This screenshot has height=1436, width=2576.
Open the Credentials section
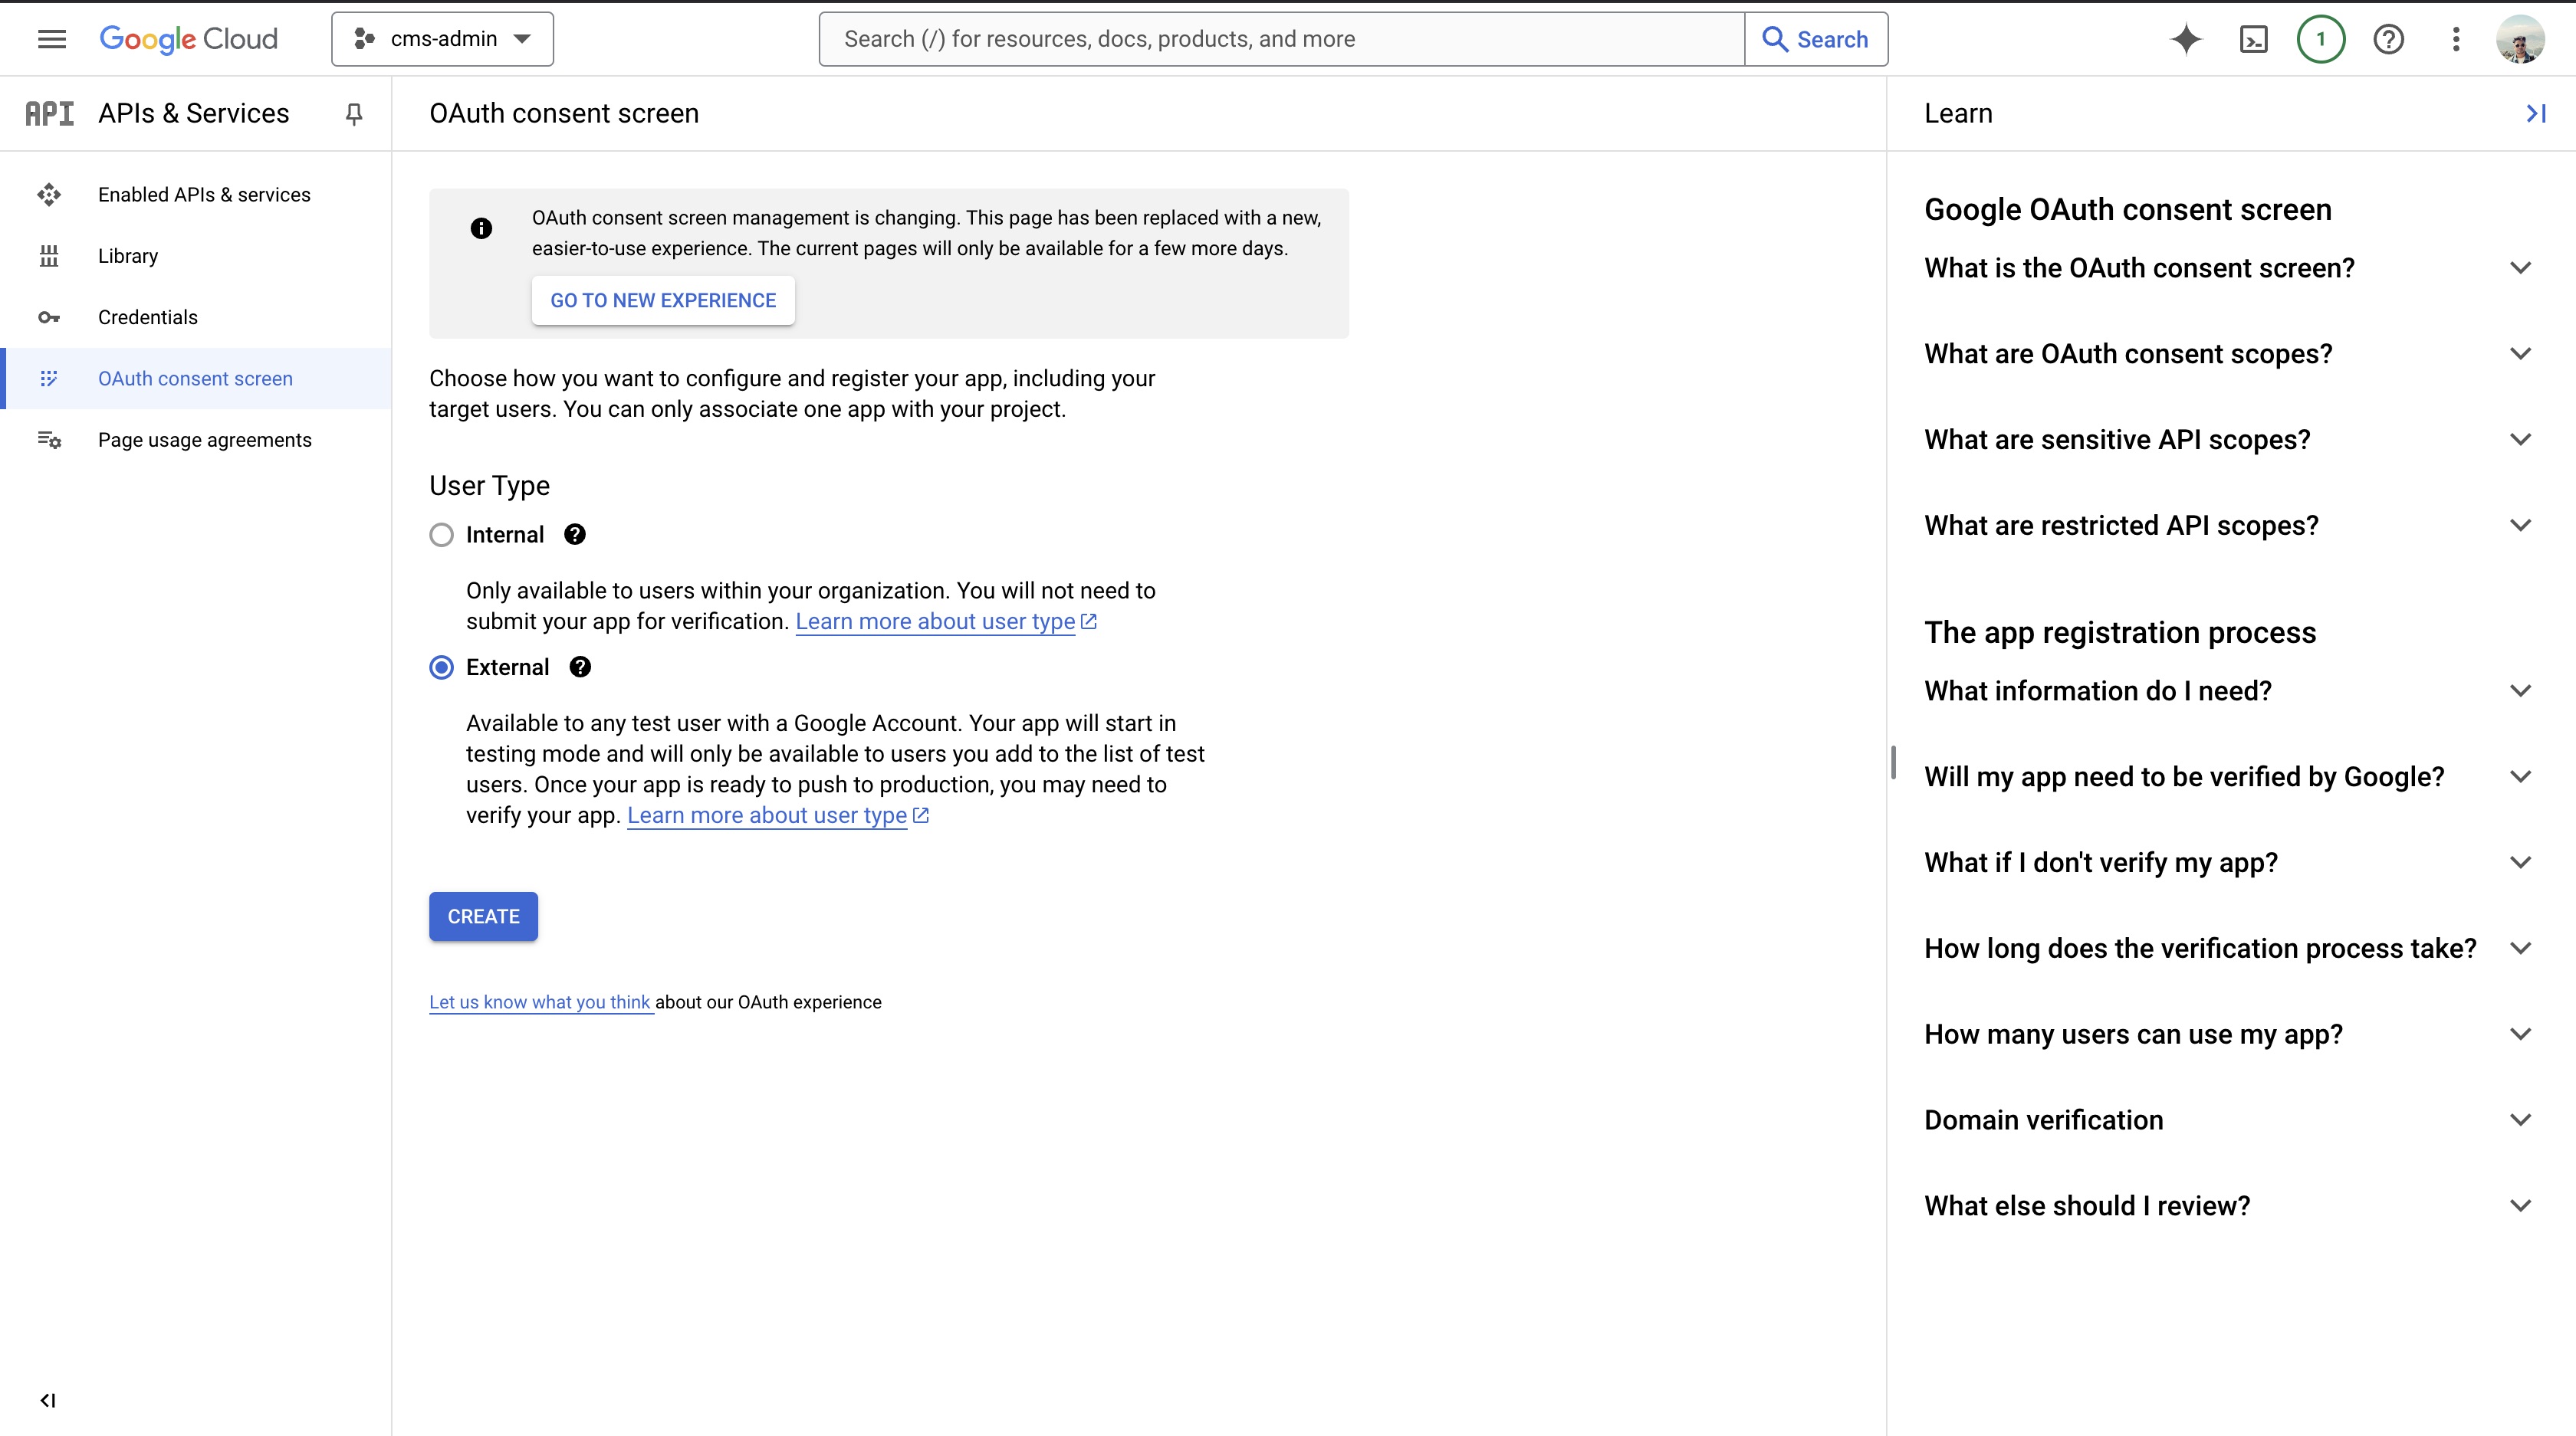[147, 316]
